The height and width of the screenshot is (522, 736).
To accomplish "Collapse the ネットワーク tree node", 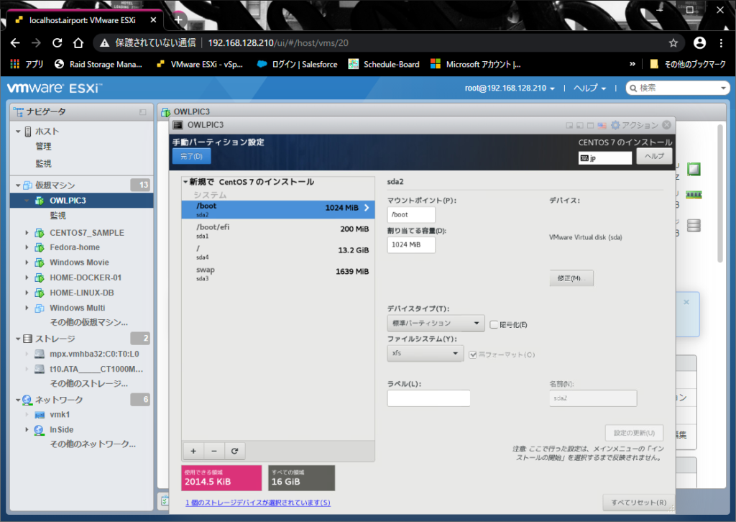I will coord(18,400).
